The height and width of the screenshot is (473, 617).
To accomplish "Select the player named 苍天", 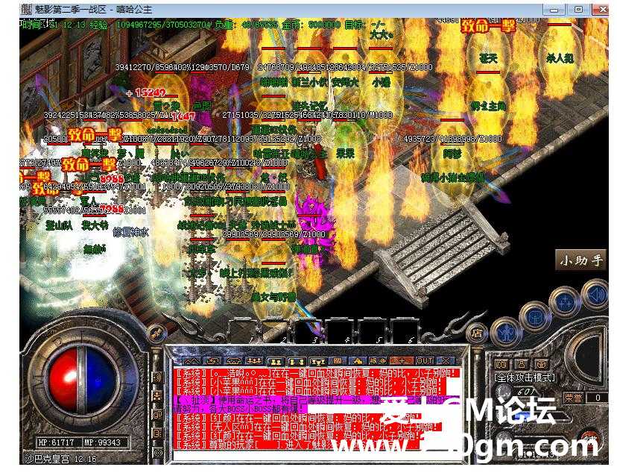I will coord(488,59).
